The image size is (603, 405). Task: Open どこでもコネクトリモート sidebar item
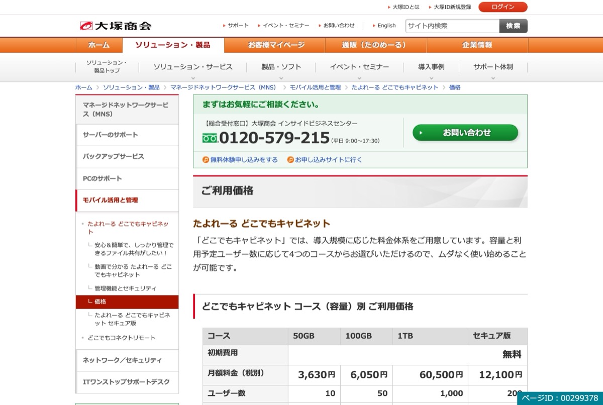tap(122, 338)
